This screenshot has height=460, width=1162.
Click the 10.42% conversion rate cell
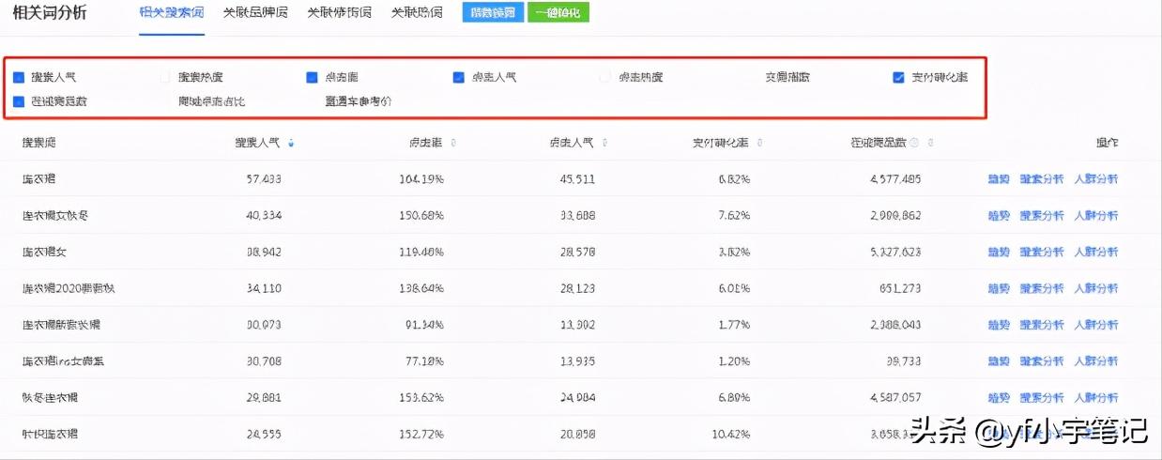click(x=730, y=435)
